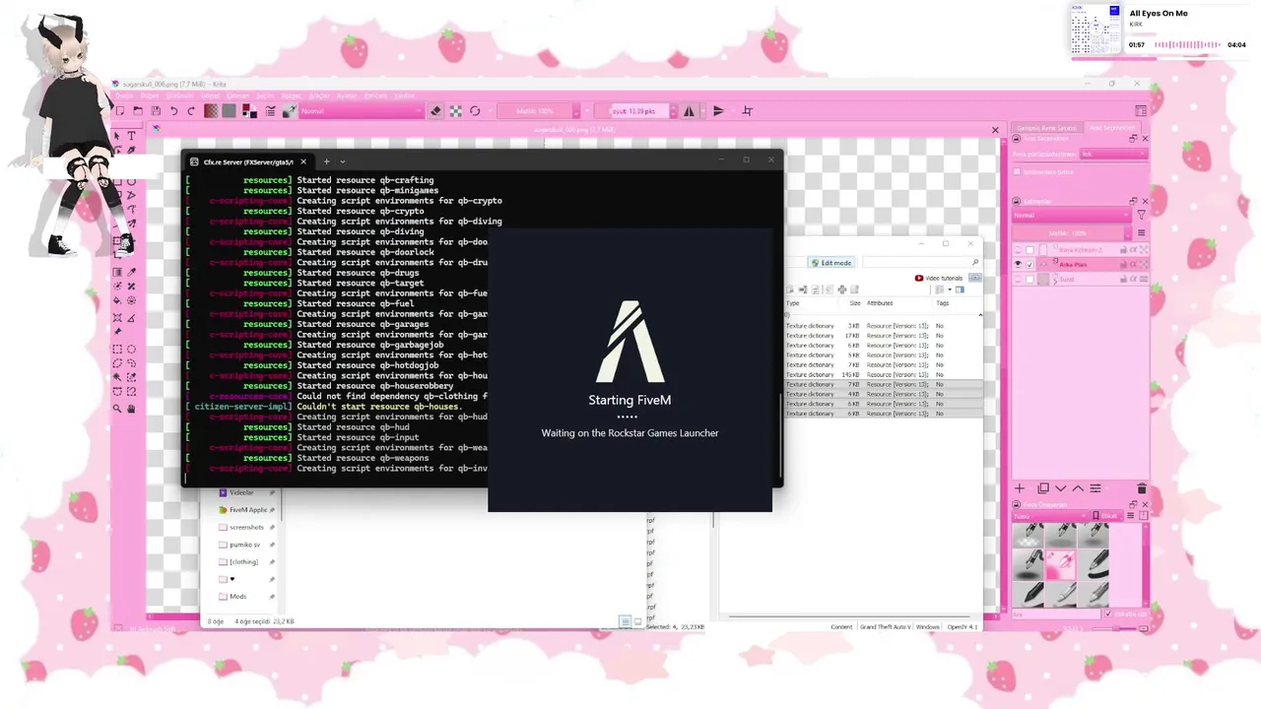Select wrap-around crop icon in toolbar

click(x=747, y=110)
